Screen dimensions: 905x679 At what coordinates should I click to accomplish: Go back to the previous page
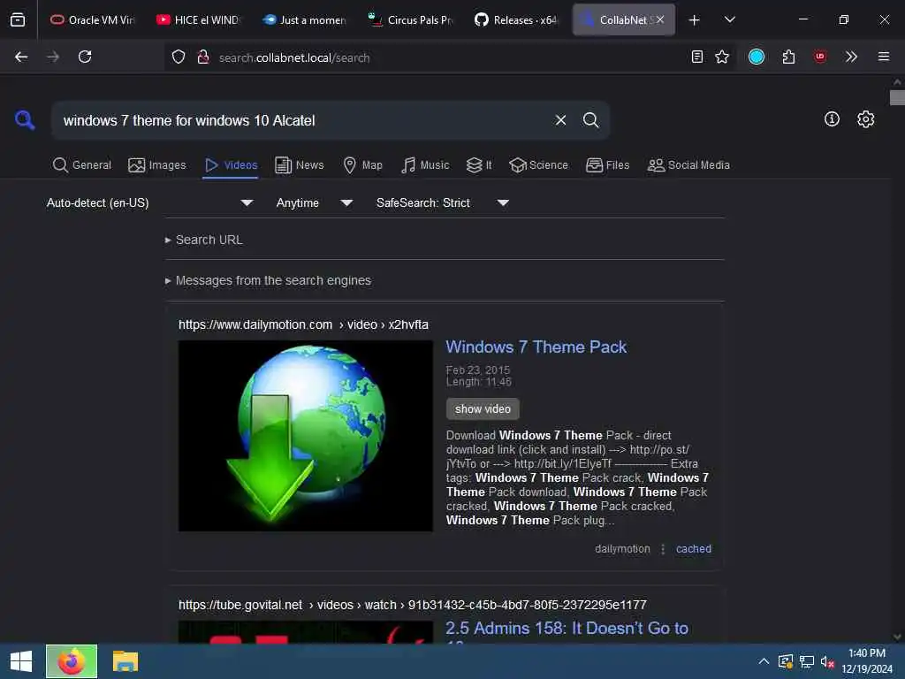point(21,57)
